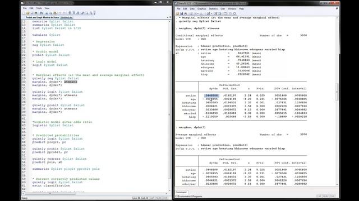359x201 pixels.
Task: Click Do-file Editor horizontal scrollbar
Action: click(x=50, y=194)
